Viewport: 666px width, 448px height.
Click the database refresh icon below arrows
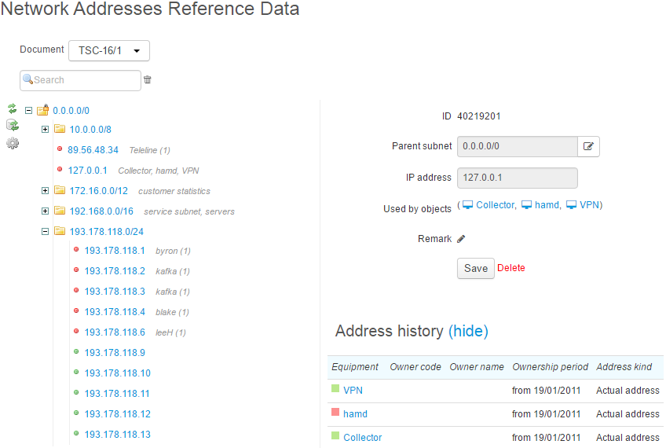tap(13, 125)
